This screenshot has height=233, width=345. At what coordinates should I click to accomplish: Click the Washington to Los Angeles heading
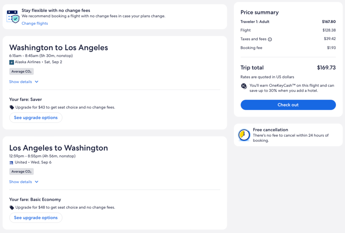click(59, 47)
